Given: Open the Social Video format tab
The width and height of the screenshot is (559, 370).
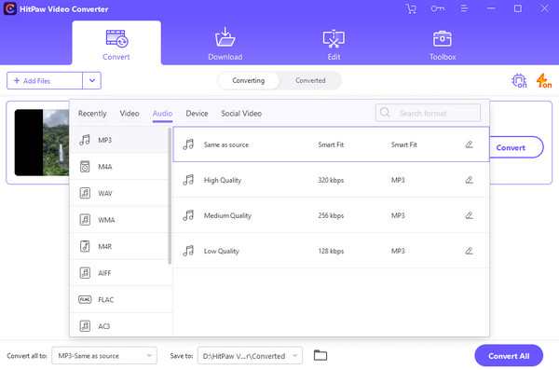Looking at the screenshot, I should [x=241, y=114].
